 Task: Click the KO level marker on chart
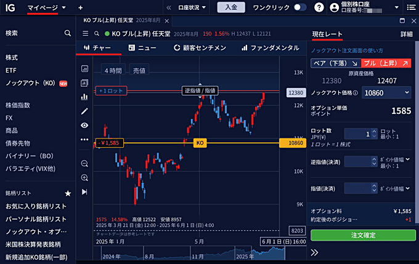(x=200, y=143)
